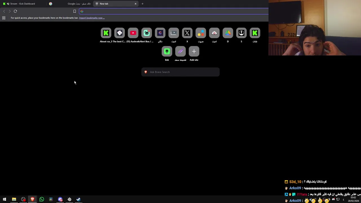
Task: Open the 'اديت' tile with video icon
Action: [x=174, y=33]
